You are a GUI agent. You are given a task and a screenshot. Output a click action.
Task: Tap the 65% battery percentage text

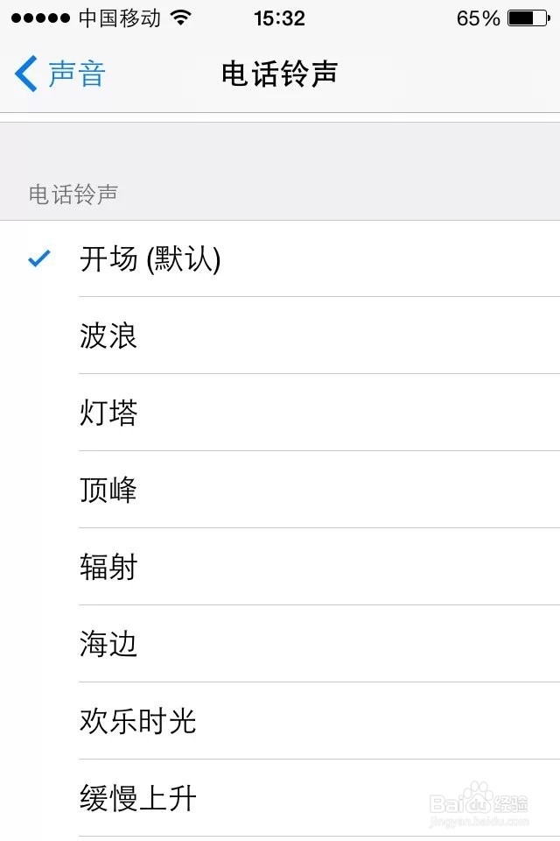(478, 18)
